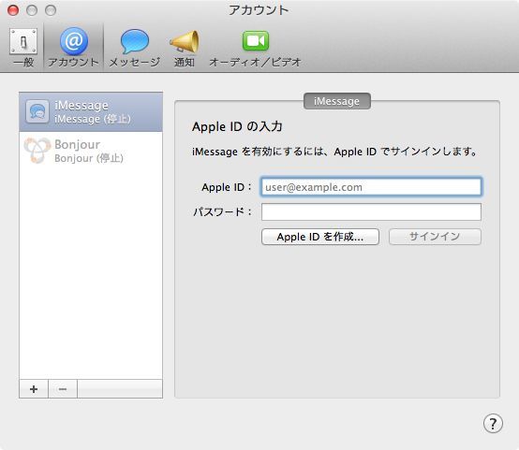
Task: Select the iMessage (停止) account row
Action: pos(91,112)
